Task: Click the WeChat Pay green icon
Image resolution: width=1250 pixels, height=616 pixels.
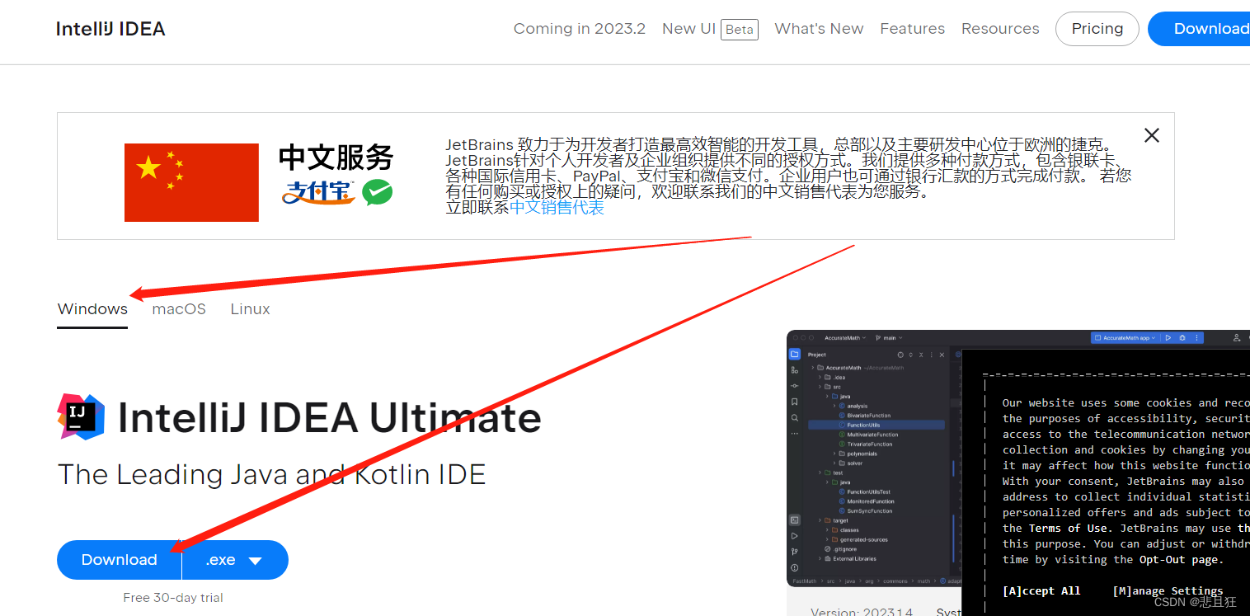Action: click(x=378, y=192)
